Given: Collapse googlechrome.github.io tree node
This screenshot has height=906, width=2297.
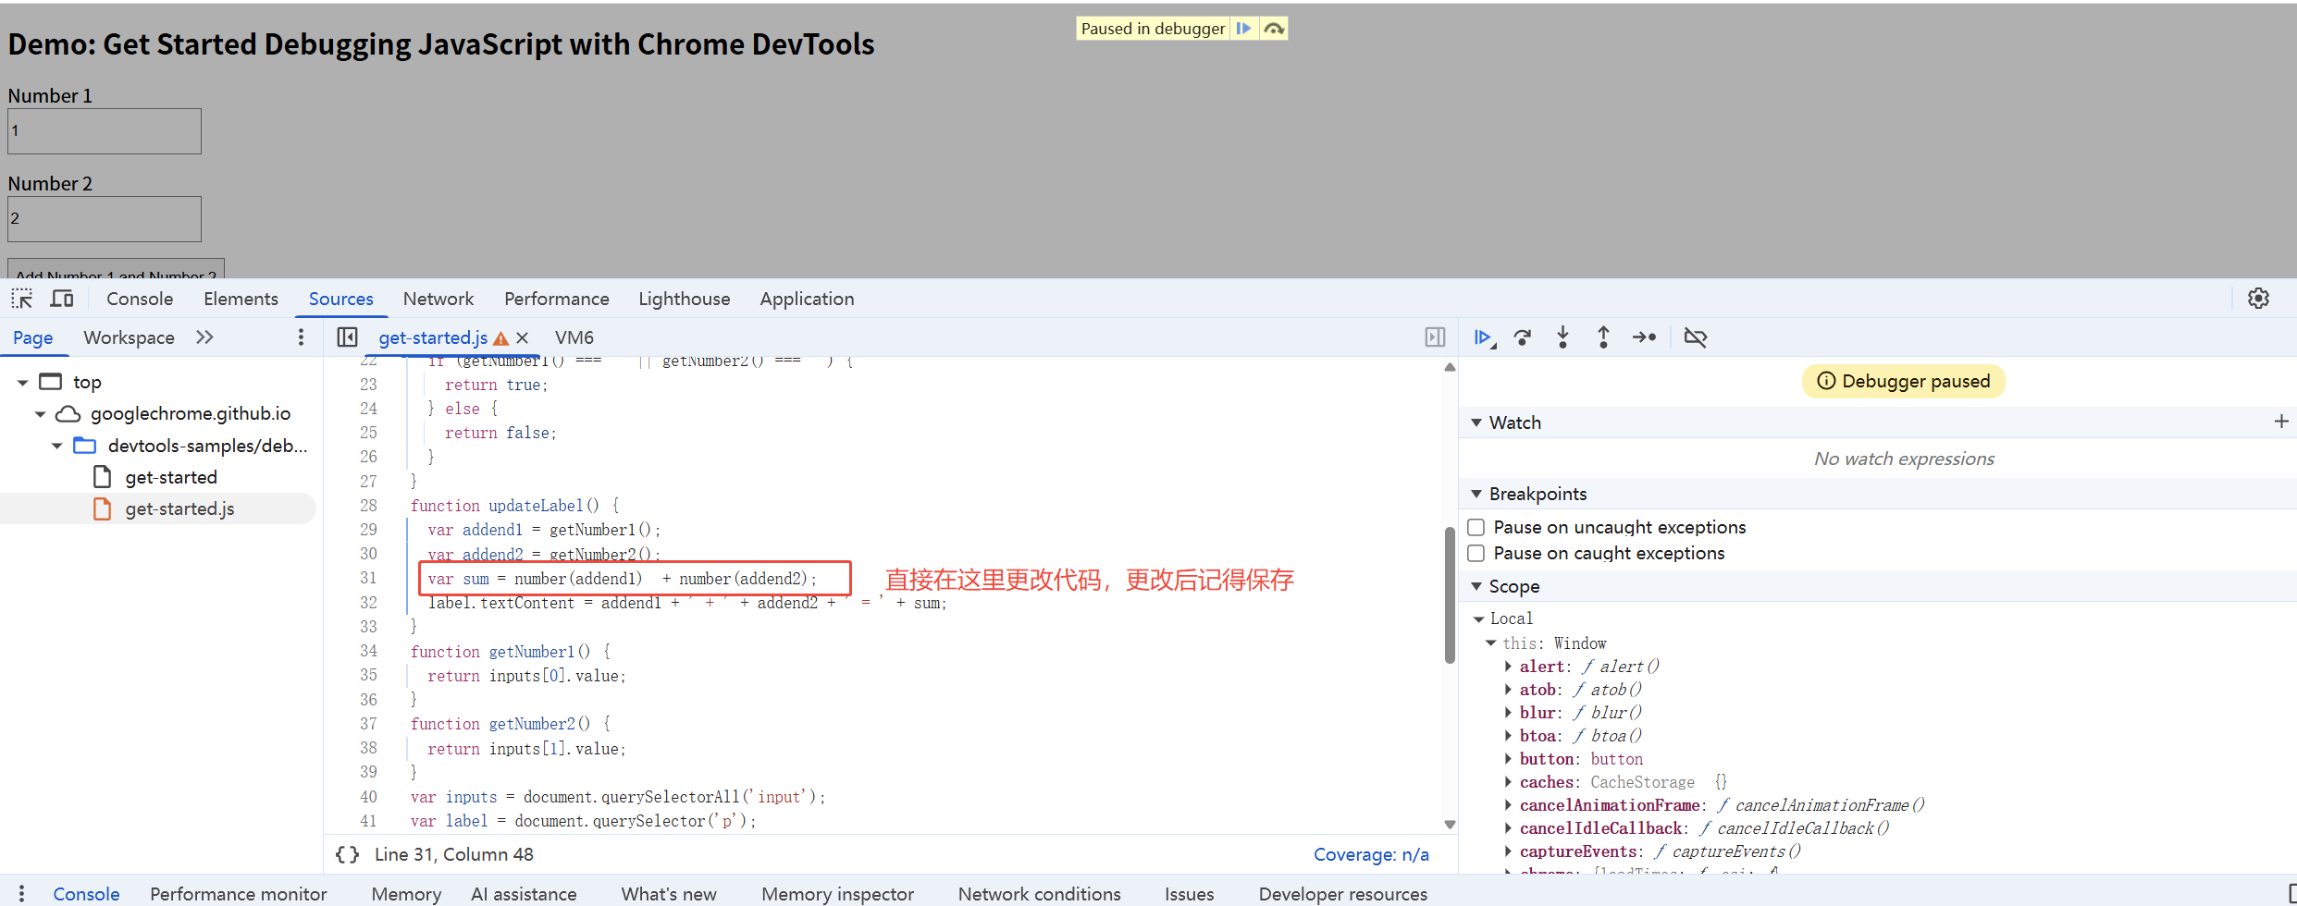Looking at the screenshot, I should pos(40,413).
